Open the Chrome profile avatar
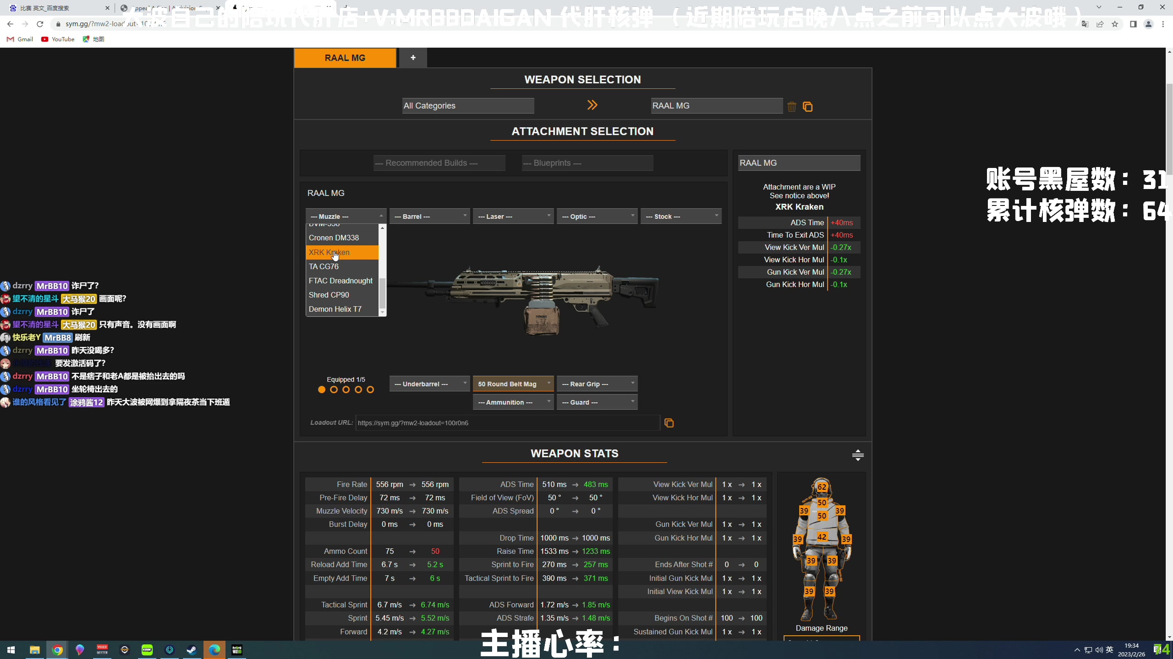This screenshot has width=1173, height=659. coord(1148,24)
